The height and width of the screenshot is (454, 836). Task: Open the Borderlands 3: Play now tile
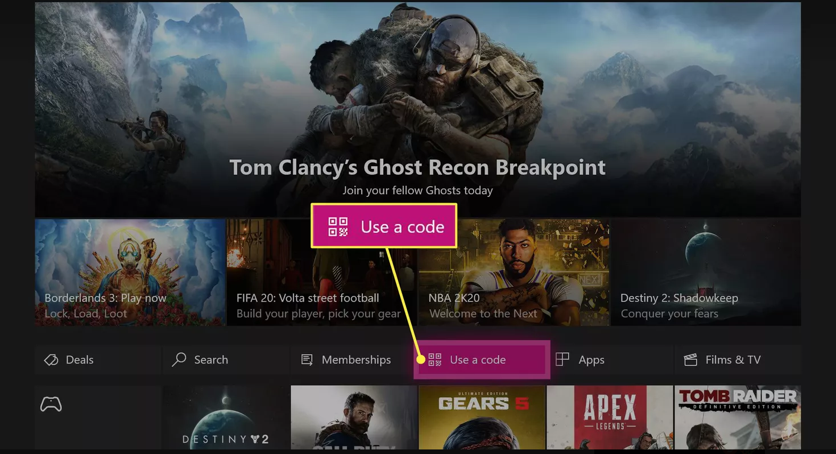tap(130, 273)
